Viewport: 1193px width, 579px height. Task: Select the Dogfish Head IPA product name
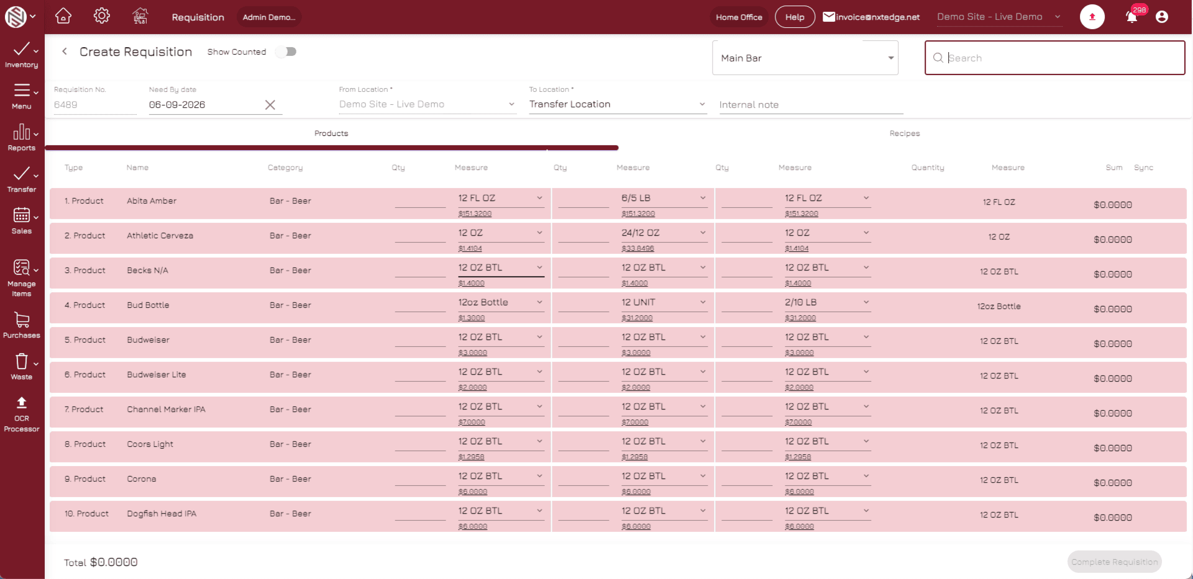click(x=162, y=514)
